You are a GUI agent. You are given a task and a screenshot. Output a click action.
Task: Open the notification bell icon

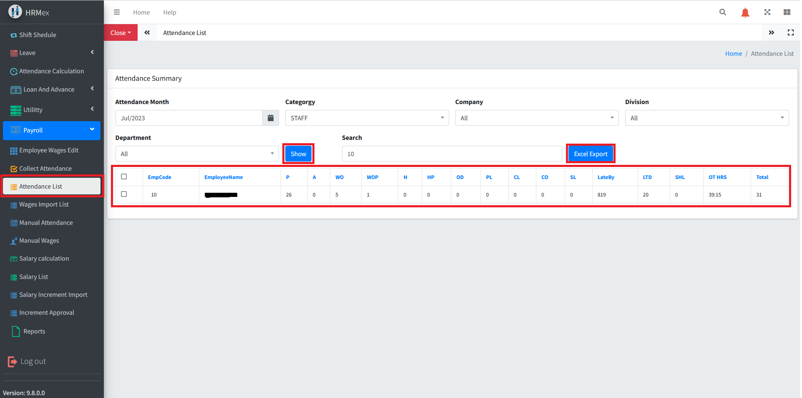coord(745,13)
